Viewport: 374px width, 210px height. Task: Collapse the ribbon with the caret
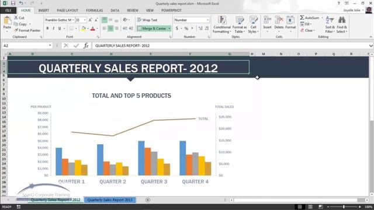(x=370, y=37)
